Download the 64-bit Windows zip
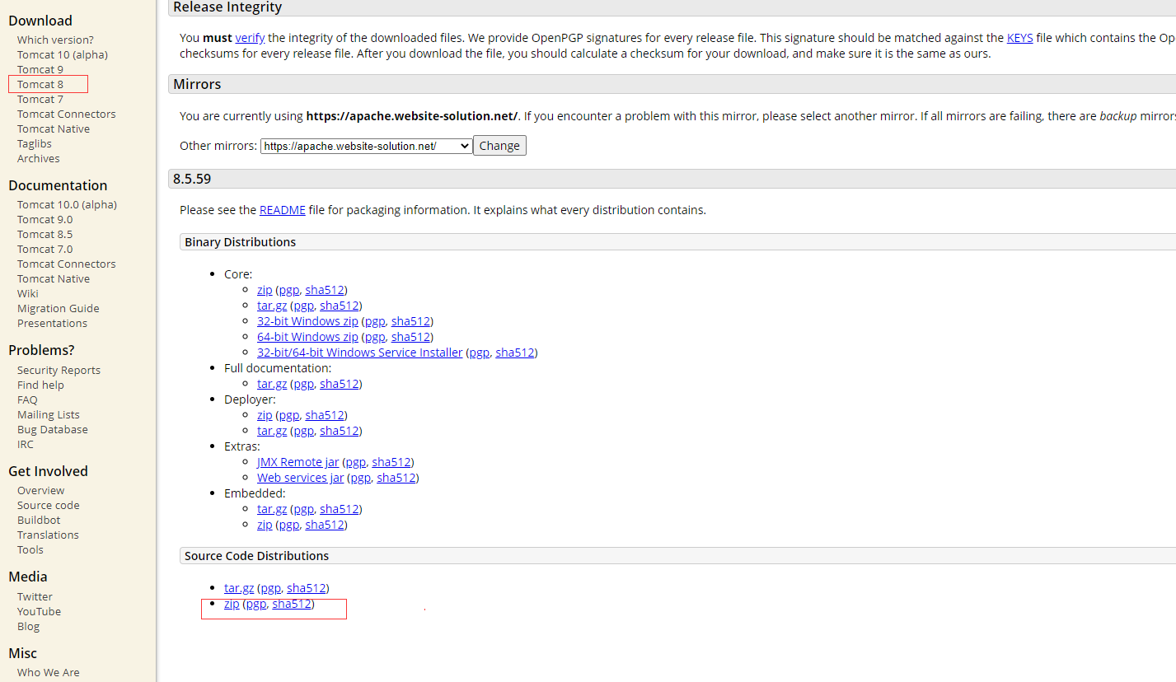The width and height of the screenshot is (1176, 682). point(307,337)
